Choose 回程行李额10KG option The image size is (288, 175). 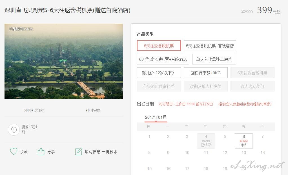pyautogui.click(x=205, y=73)
